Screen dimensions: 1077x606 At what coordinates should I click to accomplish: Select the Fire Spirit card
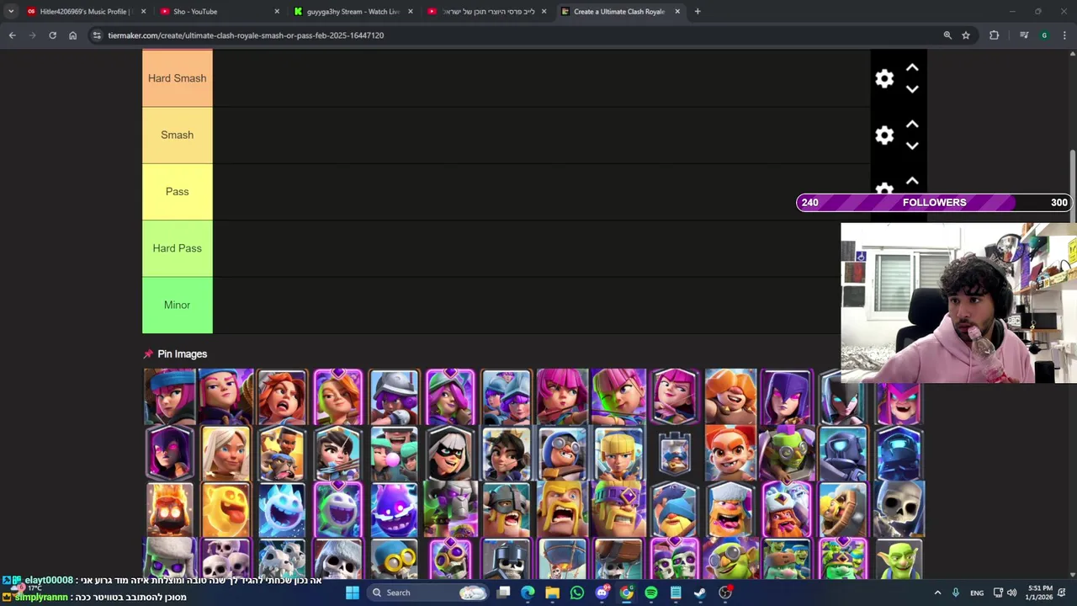(x=170, y=509)
